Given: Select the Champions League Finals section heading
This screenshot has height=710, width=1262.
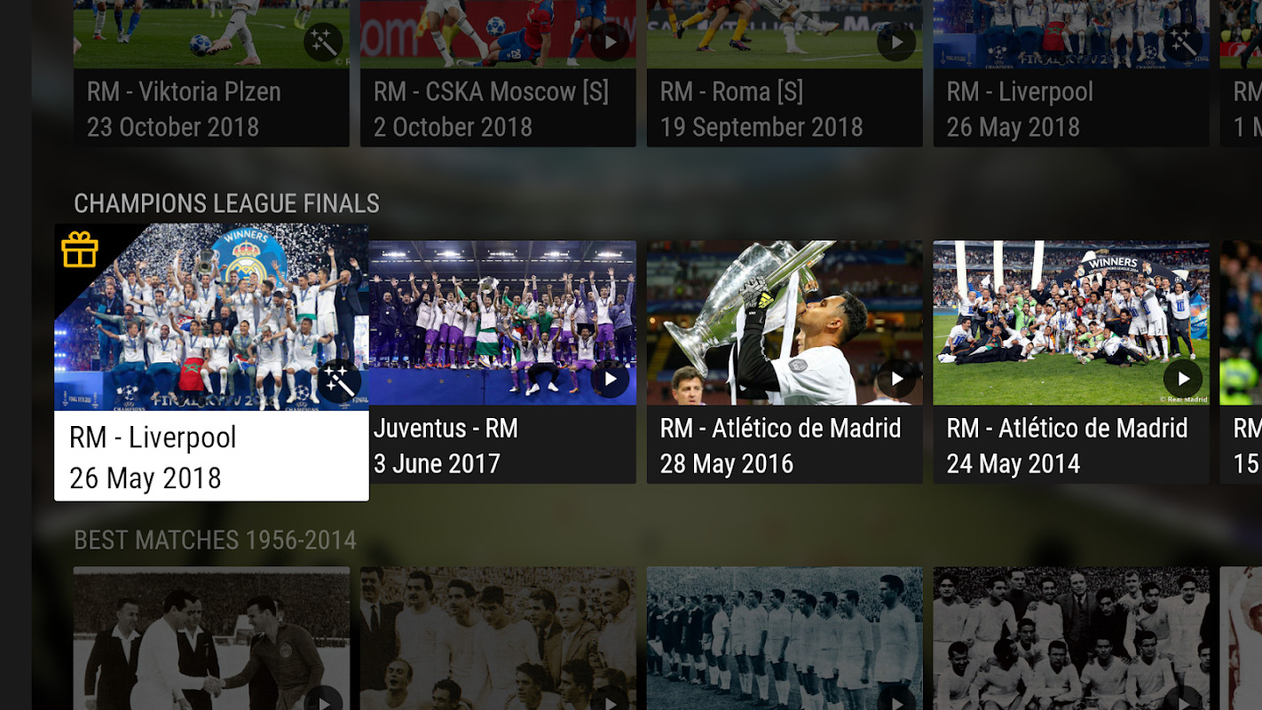Looking at the screenshot, I should [226, 203].
